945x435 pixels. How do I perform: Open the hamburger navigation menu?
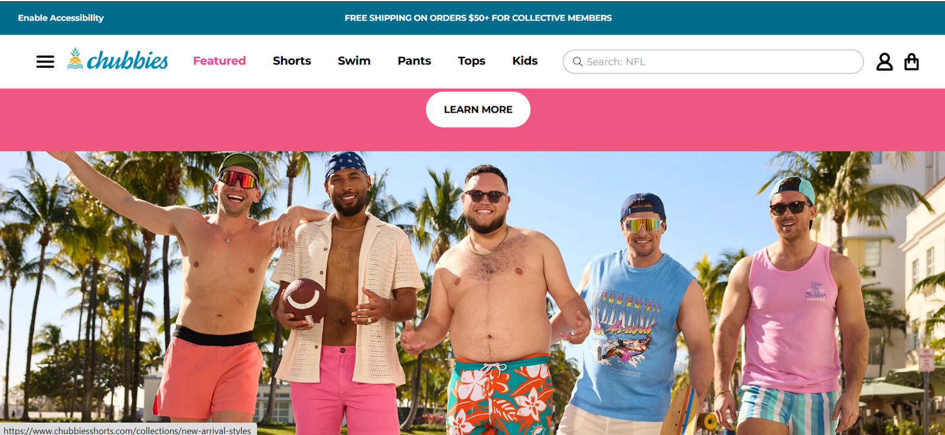[x=45, y=61]
